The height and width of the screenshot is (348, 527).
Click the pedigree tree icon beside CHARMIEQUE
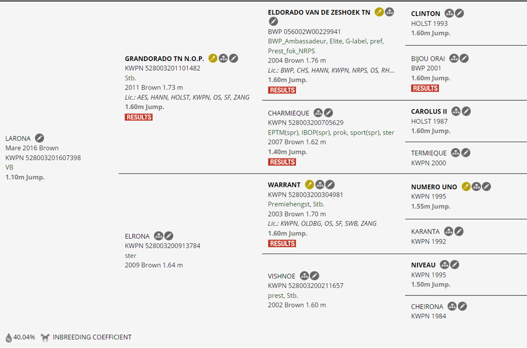tap(318, 113)
